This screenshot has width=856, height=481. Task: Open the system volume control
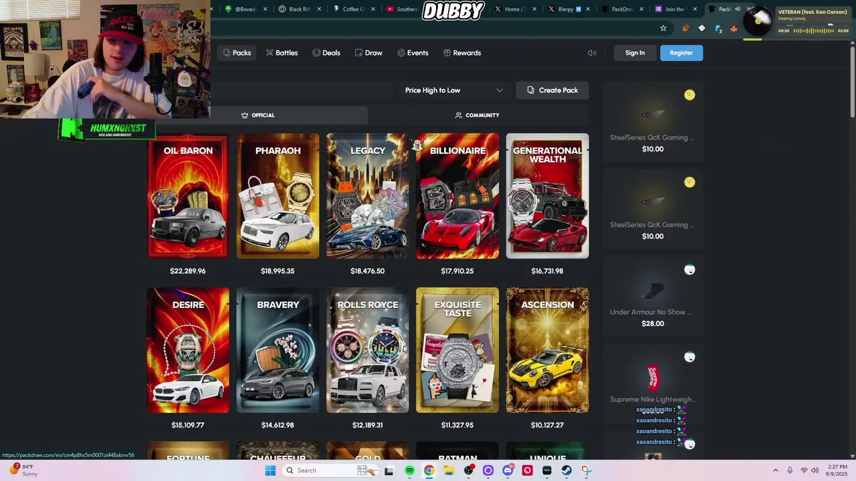815,470
